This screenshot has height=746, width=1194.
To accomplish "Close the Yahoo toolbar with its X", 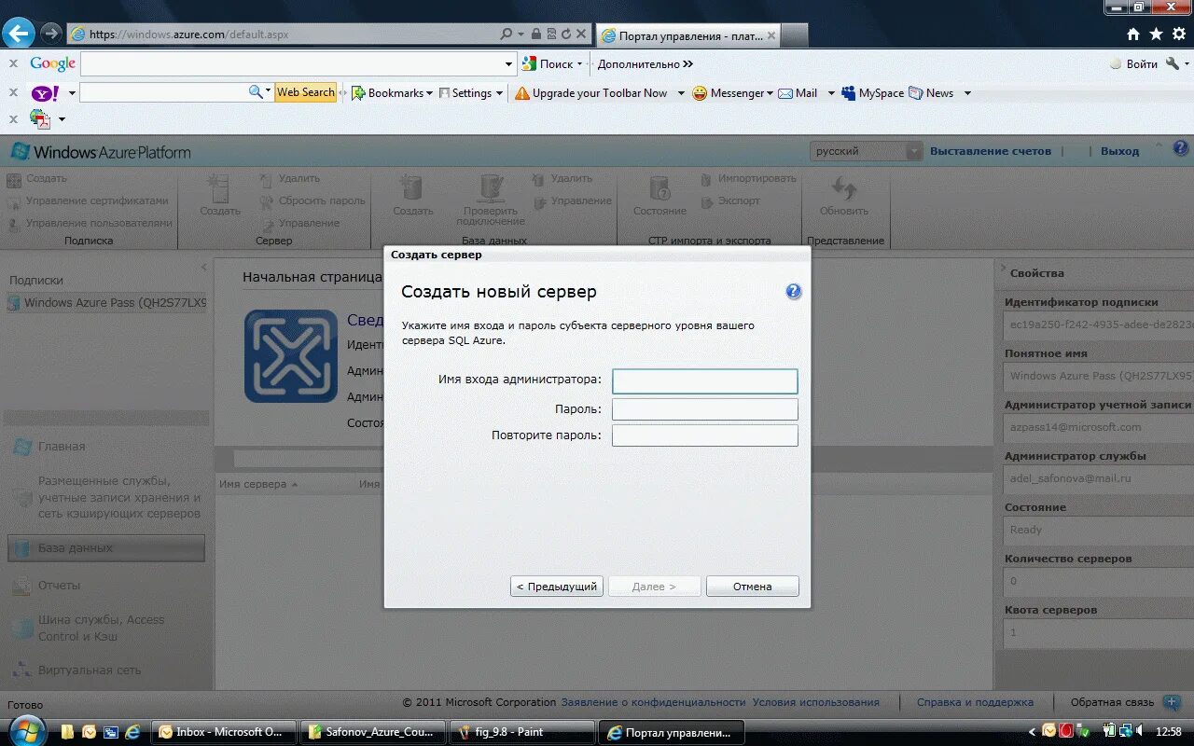I will coord(13,92).
